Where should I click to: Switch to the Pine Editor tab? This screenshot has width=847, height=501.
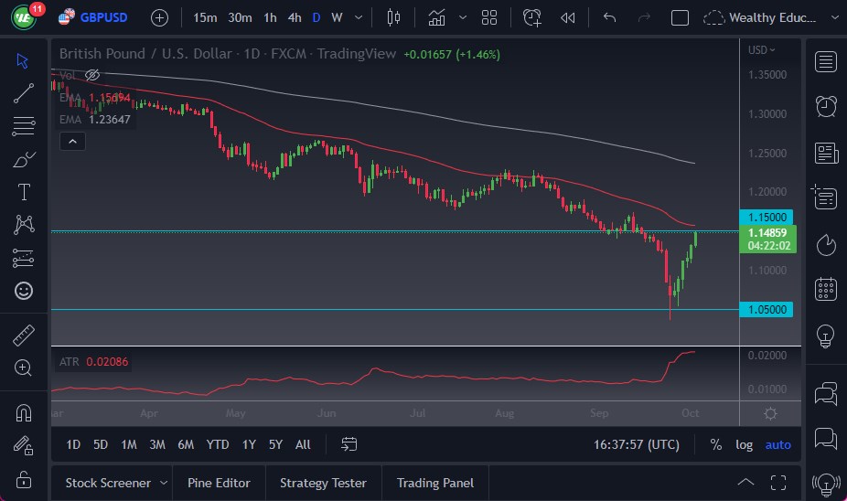point(219,483)
